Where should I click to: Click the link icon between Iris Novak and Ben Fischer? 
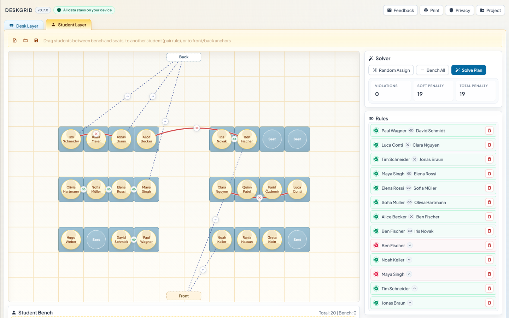(x=234, y=139)
